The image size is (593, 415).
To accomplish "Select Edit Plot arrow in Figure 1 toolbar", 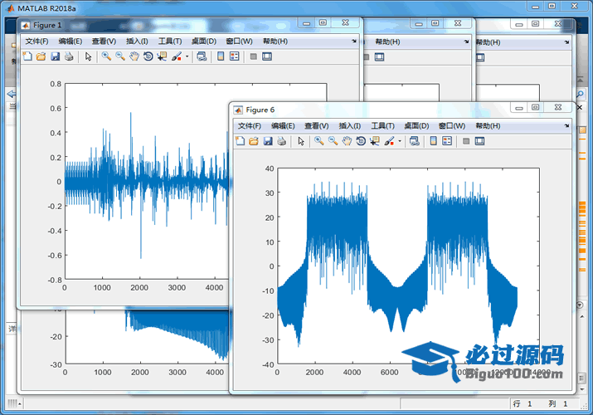I will pyautogui.click(x=88, y=56).
